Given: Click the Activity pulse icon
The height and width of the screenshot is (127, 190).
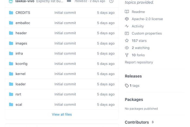Looking at the screenshot, I should (127, 26).
